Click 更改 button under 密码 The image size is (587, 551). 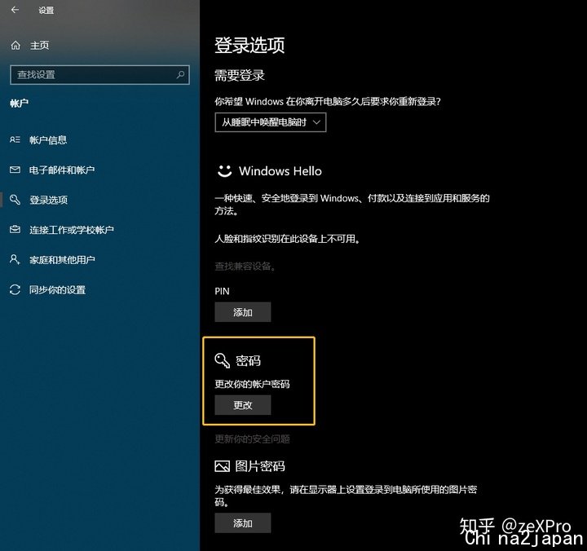(x=243, y=405)
